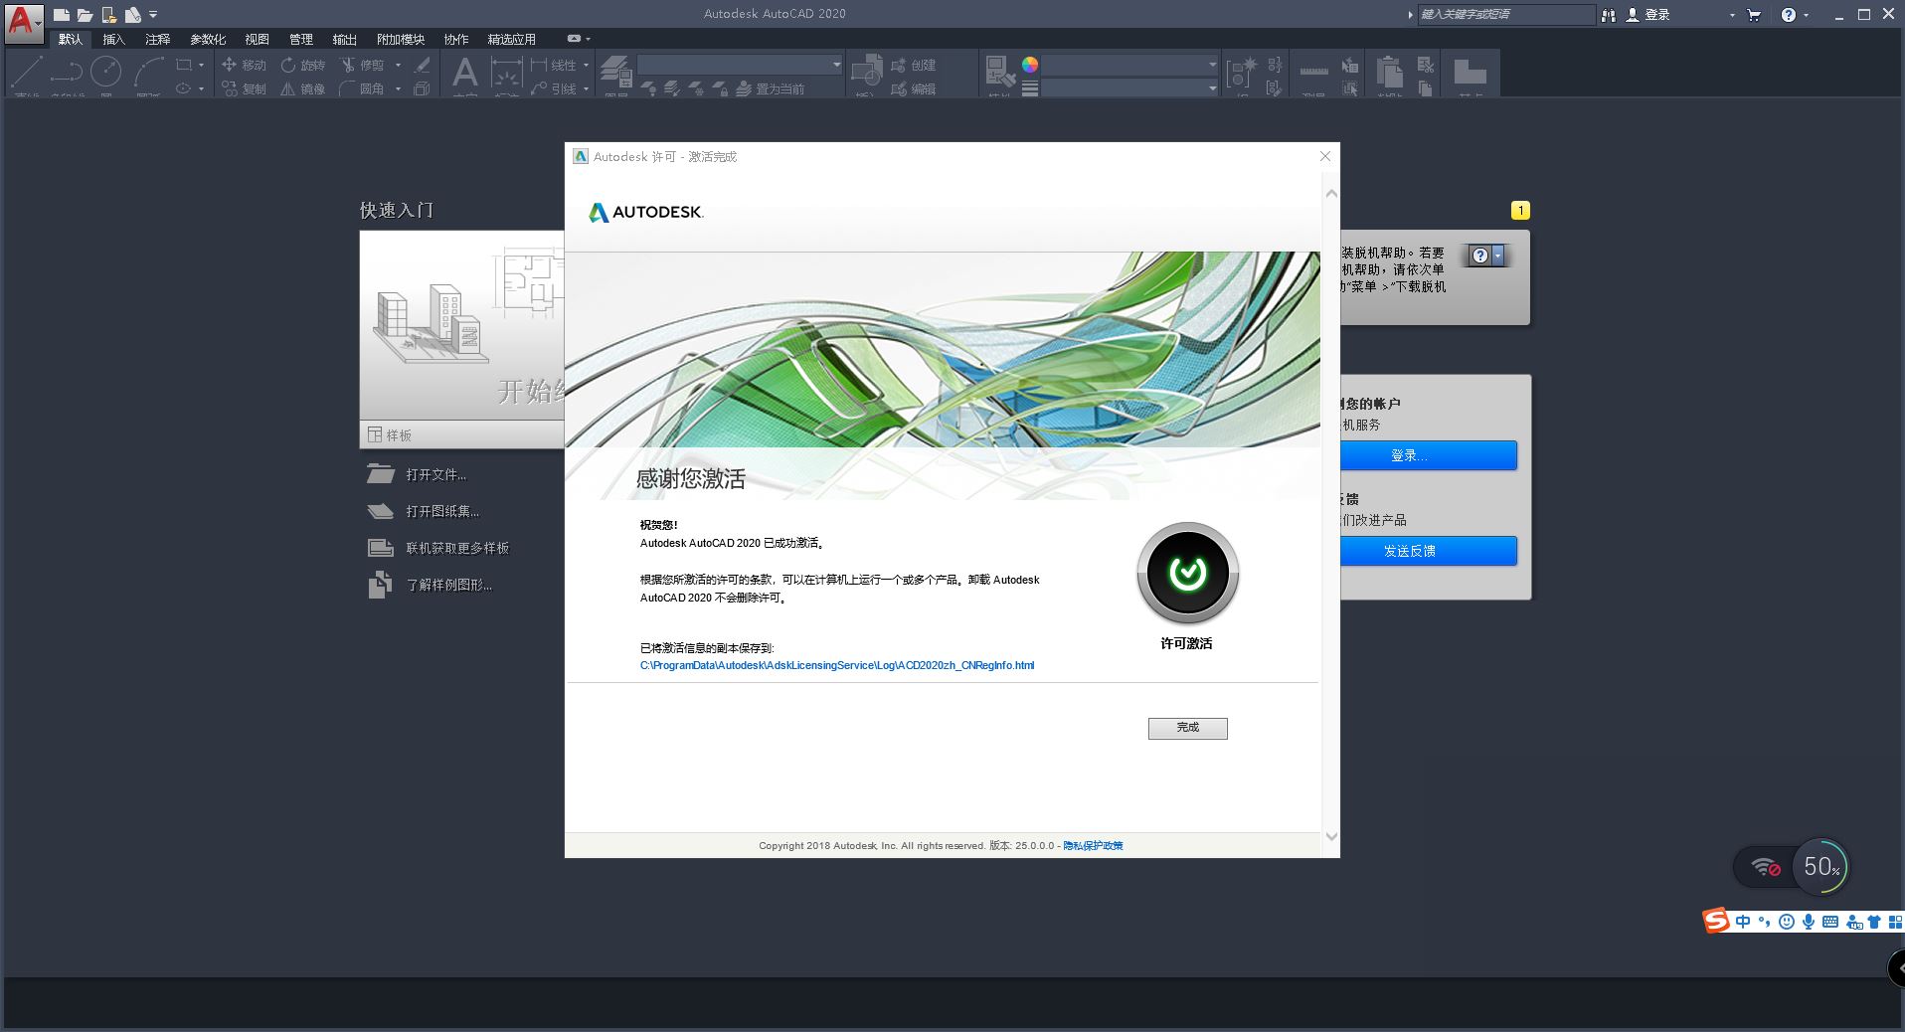The width and height of the screenshot is (1905, 1032).
Task: Click 了解样例图形... link
Action: click(448, 585)
